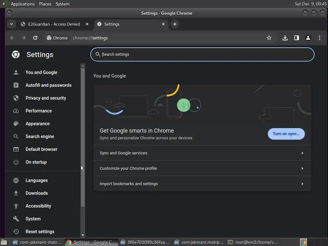Screen dimensions: 328x246
Task: Open the Applications menu
Action: 23,4
